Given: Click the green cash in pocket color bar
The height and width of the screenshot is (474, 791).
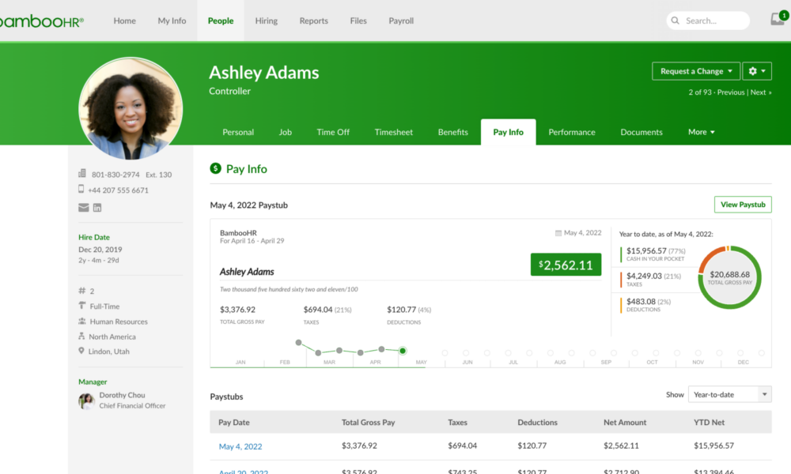Looking at the screenshot, I should [x=621, y=254].
